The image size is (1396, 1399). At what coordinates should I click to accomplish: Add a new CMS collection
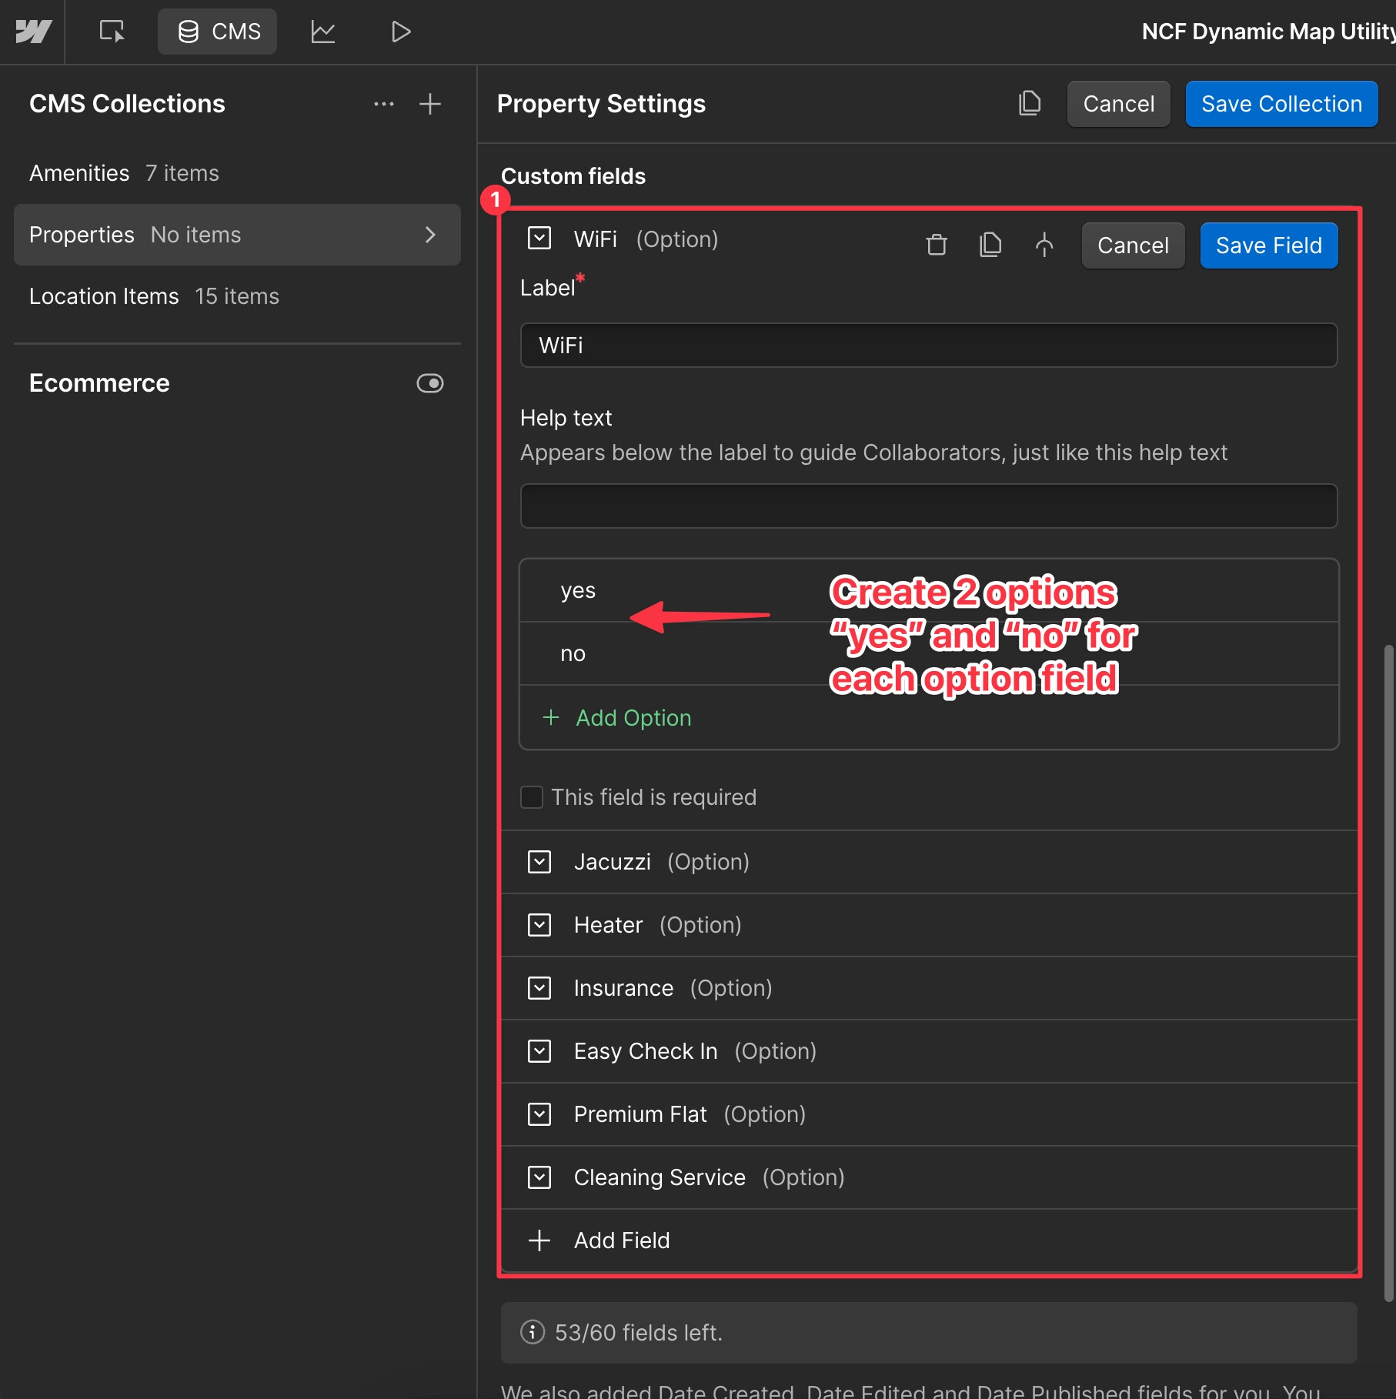point(430,104)
